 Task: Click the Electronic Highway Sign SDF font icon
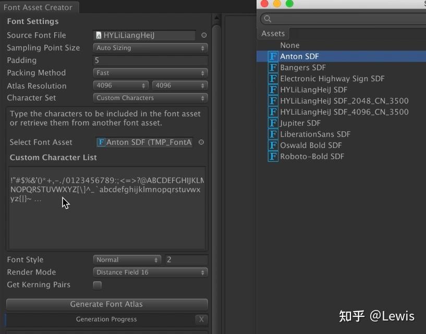tap(272, 78)
